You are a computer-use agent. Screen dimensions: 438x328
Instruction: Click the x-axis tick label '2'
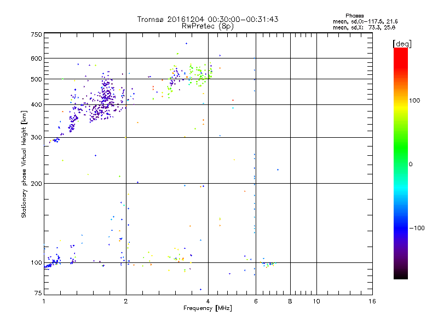click(126, 301)
